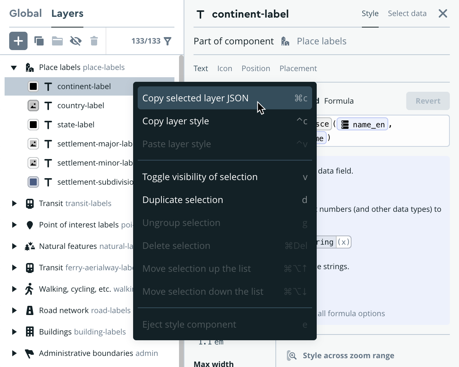Expand the Administrative boundaries group

tap(14, 353)
